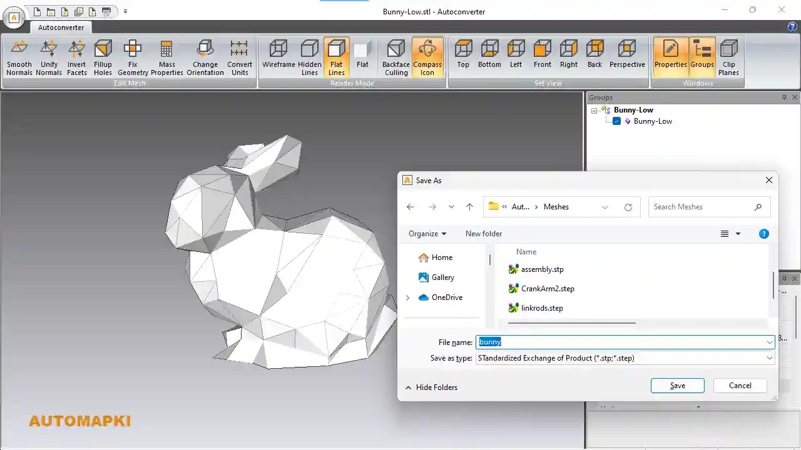Open the Save as type dropdown

tap(769, 357)
